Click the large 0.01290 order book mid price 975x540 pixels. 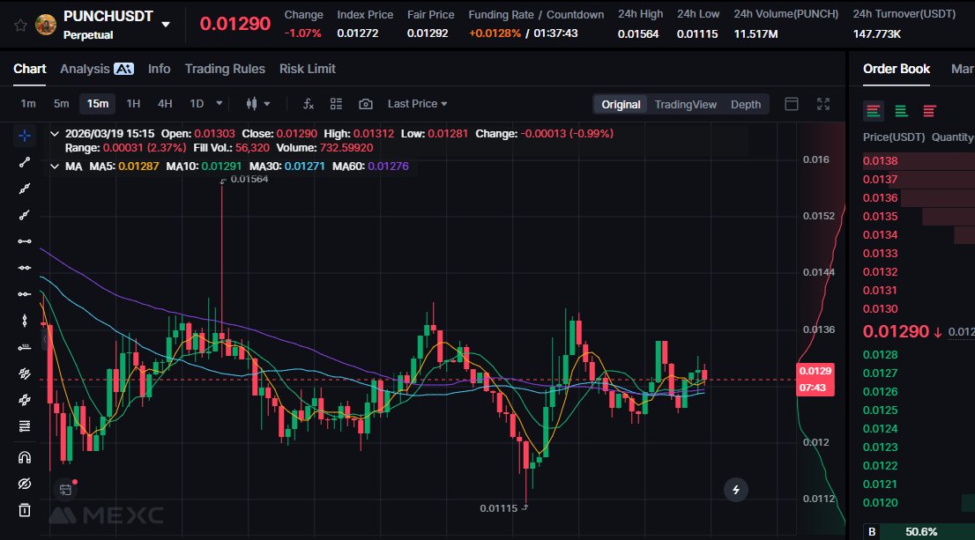(x=896, y=331)
